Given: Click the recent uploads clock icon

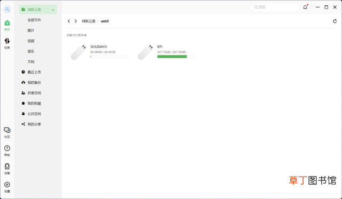Looking at the screenshot, I should tap(23, 72).
